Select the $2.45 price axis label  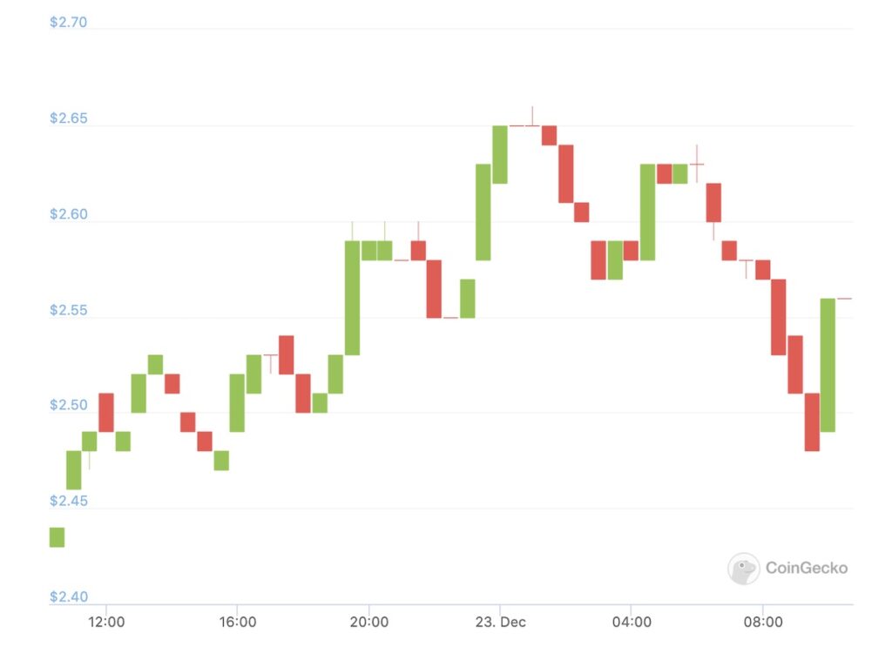pos(68,501)
